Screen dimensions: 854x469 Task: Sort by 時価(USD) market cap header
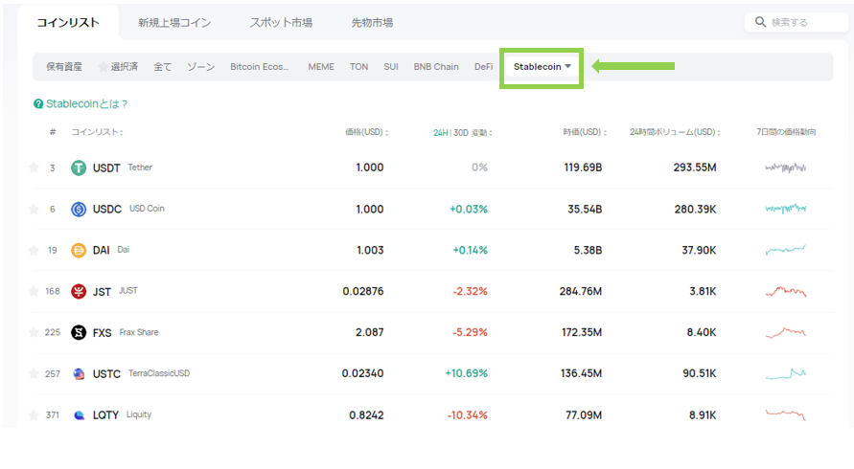click(585, 132)
